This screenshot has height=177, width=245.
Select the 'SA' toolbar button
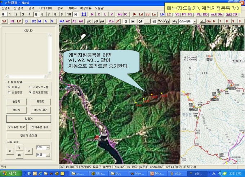[4, 21]
